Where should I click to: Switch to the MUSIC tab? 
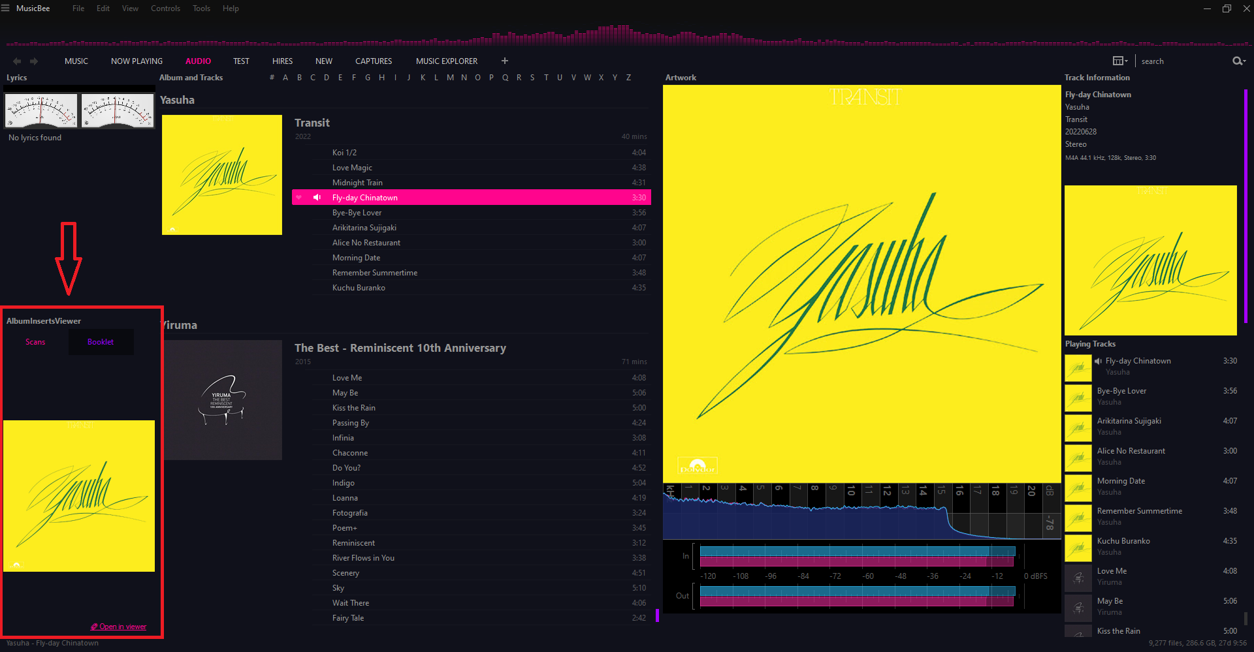point(76,61)
